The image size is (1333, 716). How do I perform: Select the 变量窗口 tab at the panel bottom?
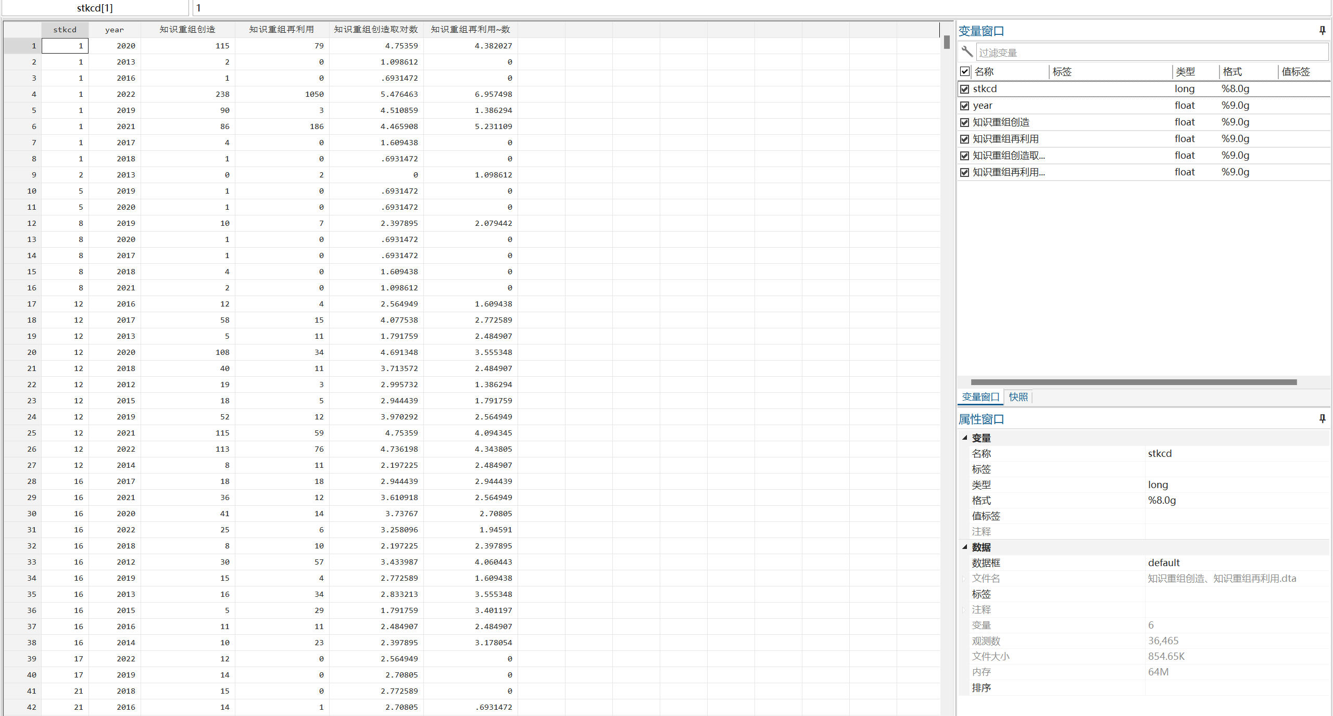[x=980, y=397]
